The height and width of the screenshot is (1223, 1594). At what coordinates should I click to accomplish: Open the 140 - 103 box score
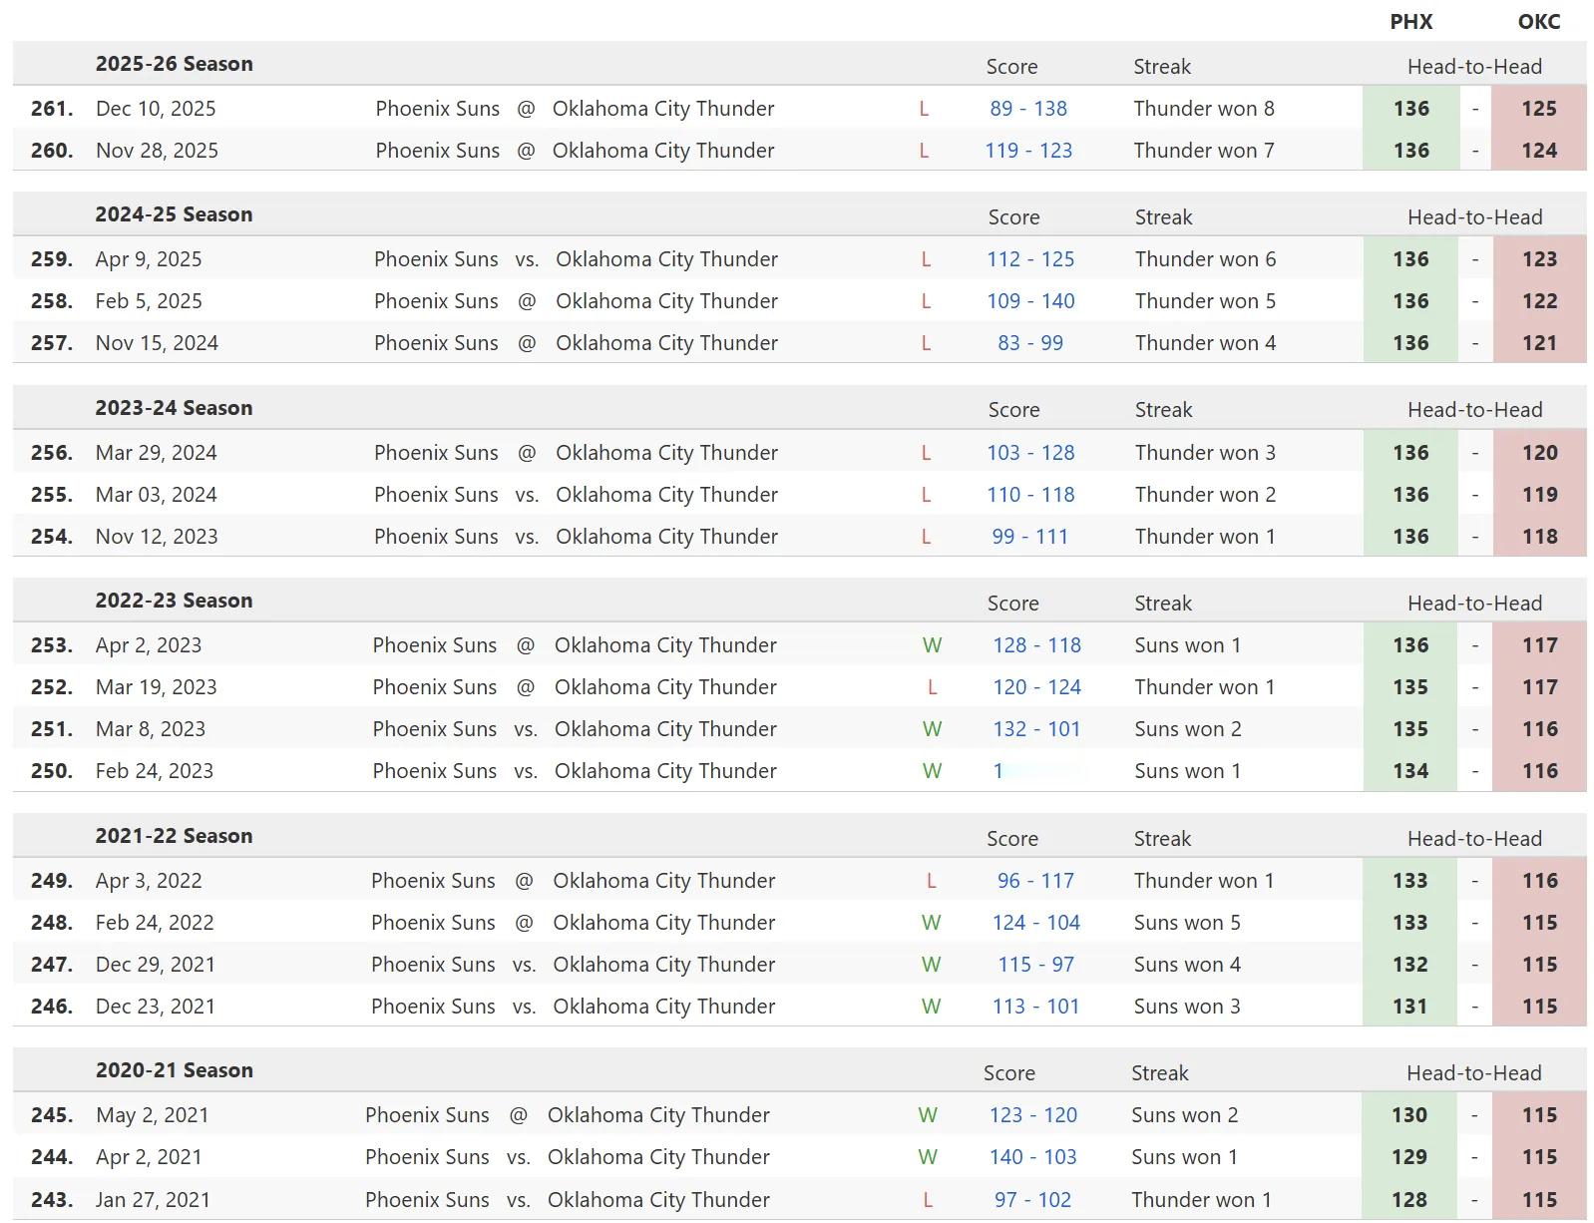pos(1032,1157)
